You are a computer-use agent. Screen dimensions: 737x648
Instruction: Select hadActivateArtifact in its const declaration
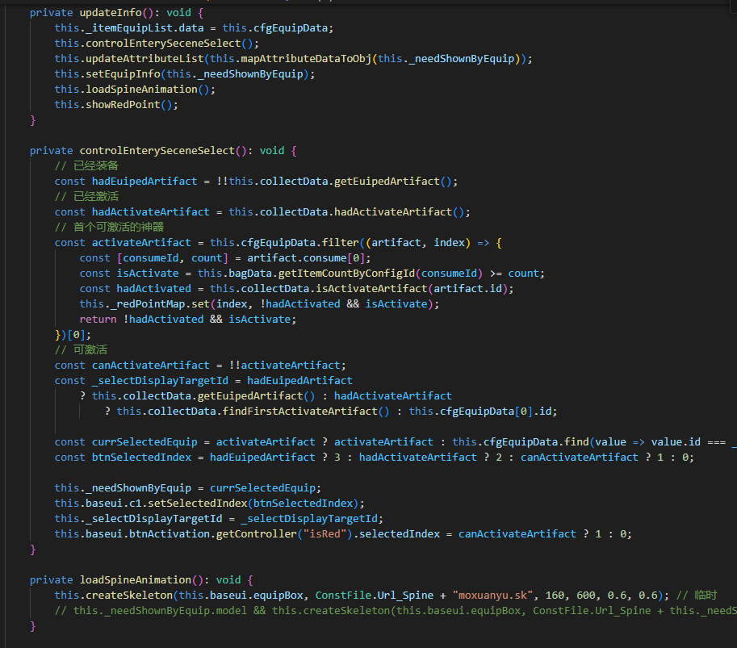pyautogui.click(x=150, y=212)
